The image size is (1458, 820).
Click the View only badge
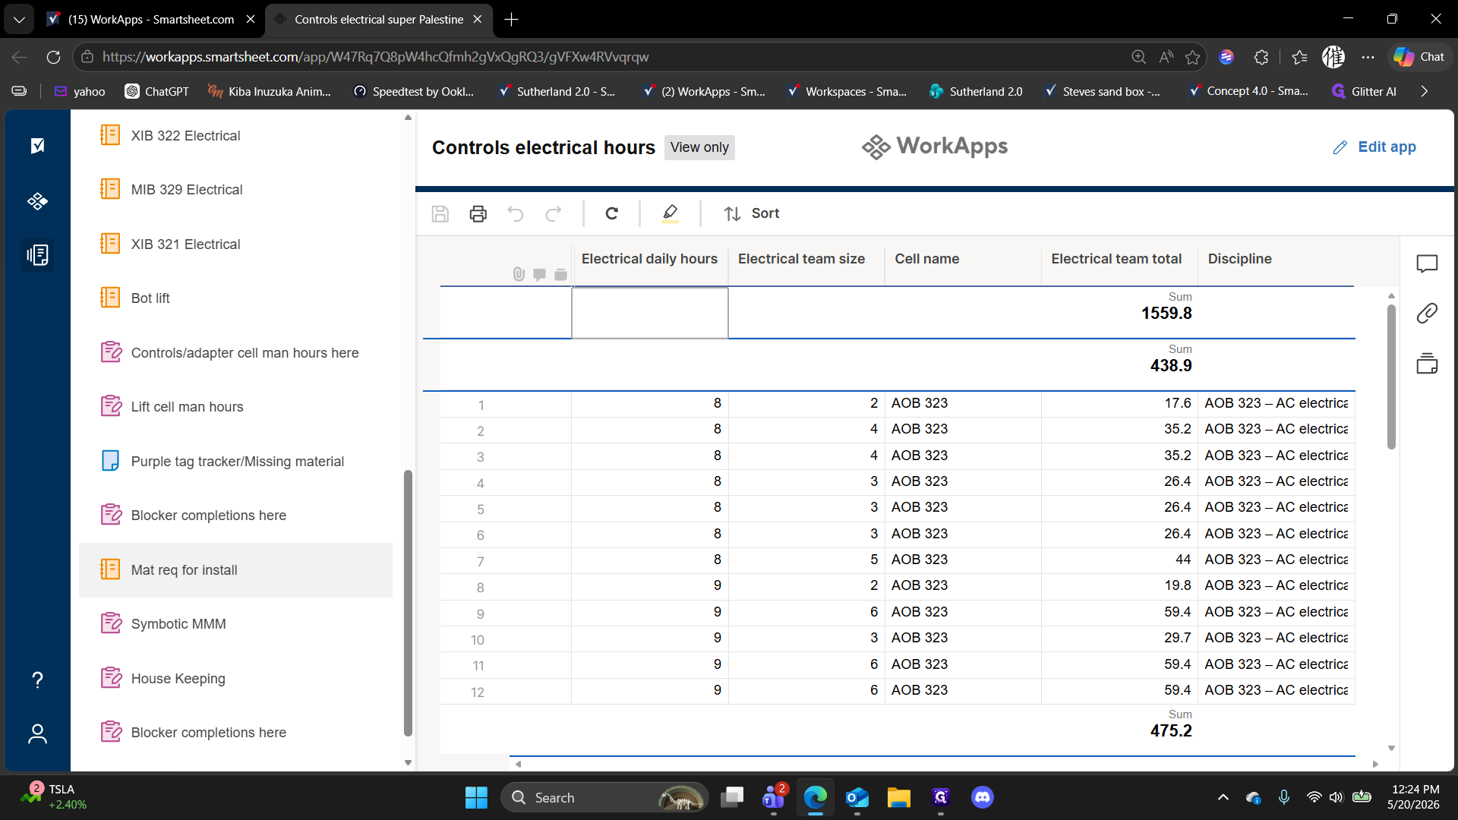[699, 147]
